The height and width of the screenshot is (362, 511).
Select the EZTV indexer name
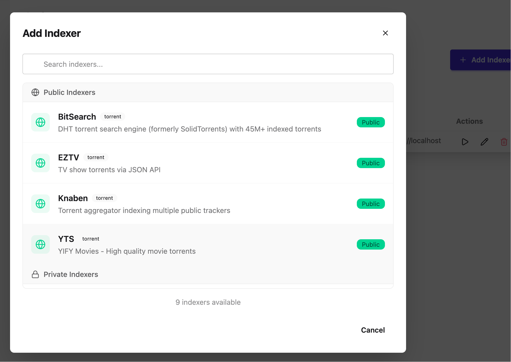click(69, 157)
